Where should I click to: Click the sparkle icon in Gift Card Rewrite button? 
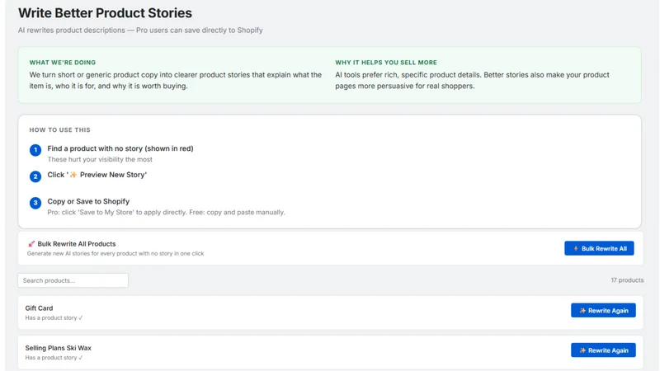582,311
